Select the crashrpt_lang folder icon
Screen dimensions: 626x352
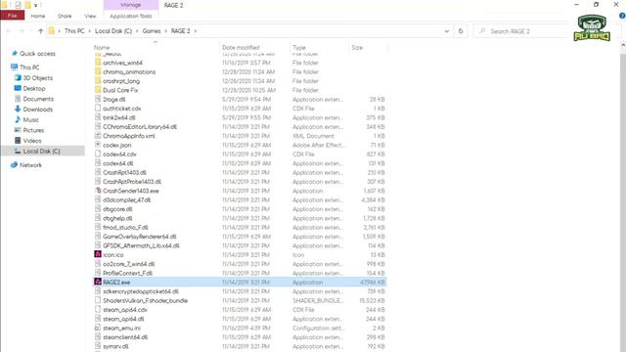point(98,80)
